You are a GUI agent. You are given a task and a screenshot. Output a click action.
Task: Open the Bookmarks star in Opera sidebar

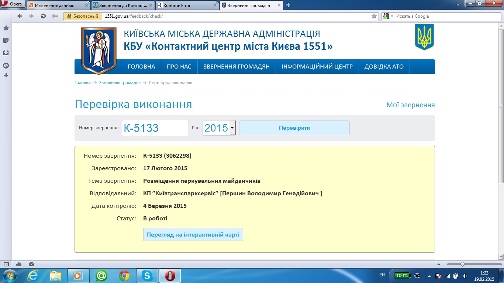[6, 28]
